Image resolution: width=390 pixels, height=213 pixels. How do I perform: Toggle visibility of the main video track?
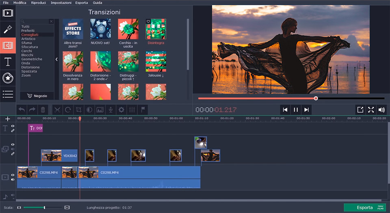coord(13,175)
